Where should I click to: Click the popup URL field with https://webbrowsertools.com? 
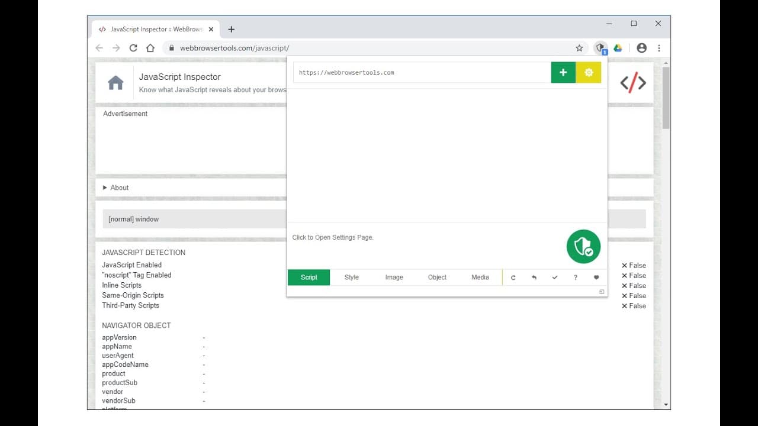[x=422, y=72]
